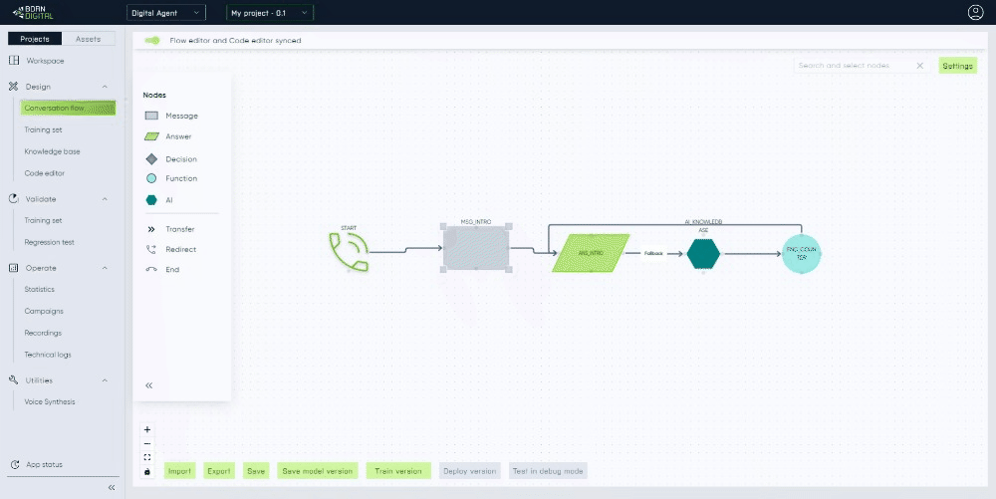Toggle Flow editor and Code editor sync

click(152, 41)
